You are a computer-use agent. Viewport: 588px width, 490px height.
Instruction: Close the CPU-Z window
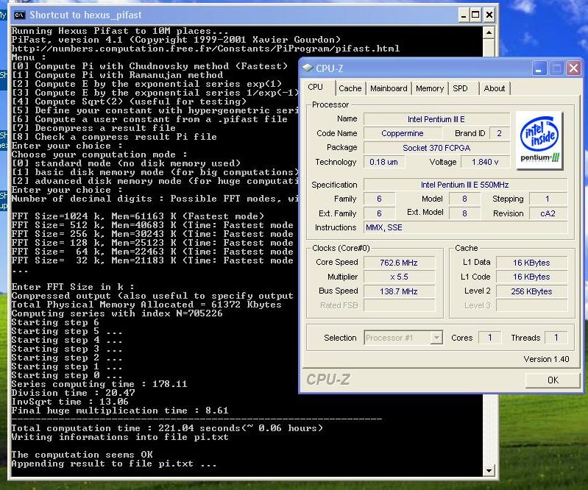(573, 68)
